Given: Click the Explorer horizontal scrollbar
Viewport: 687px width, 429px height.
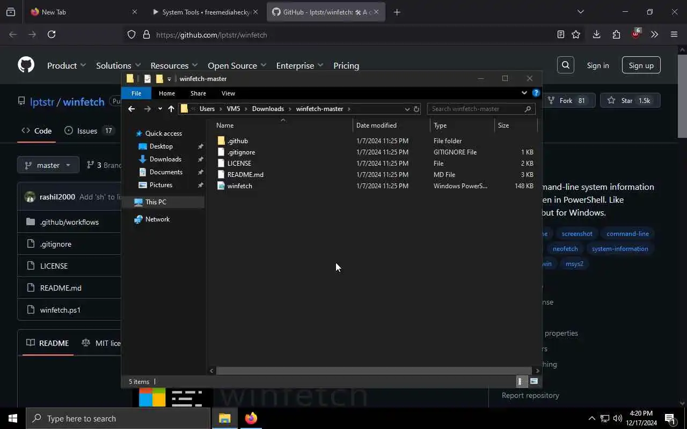Looking at the screenshot, I should [374, 371].
